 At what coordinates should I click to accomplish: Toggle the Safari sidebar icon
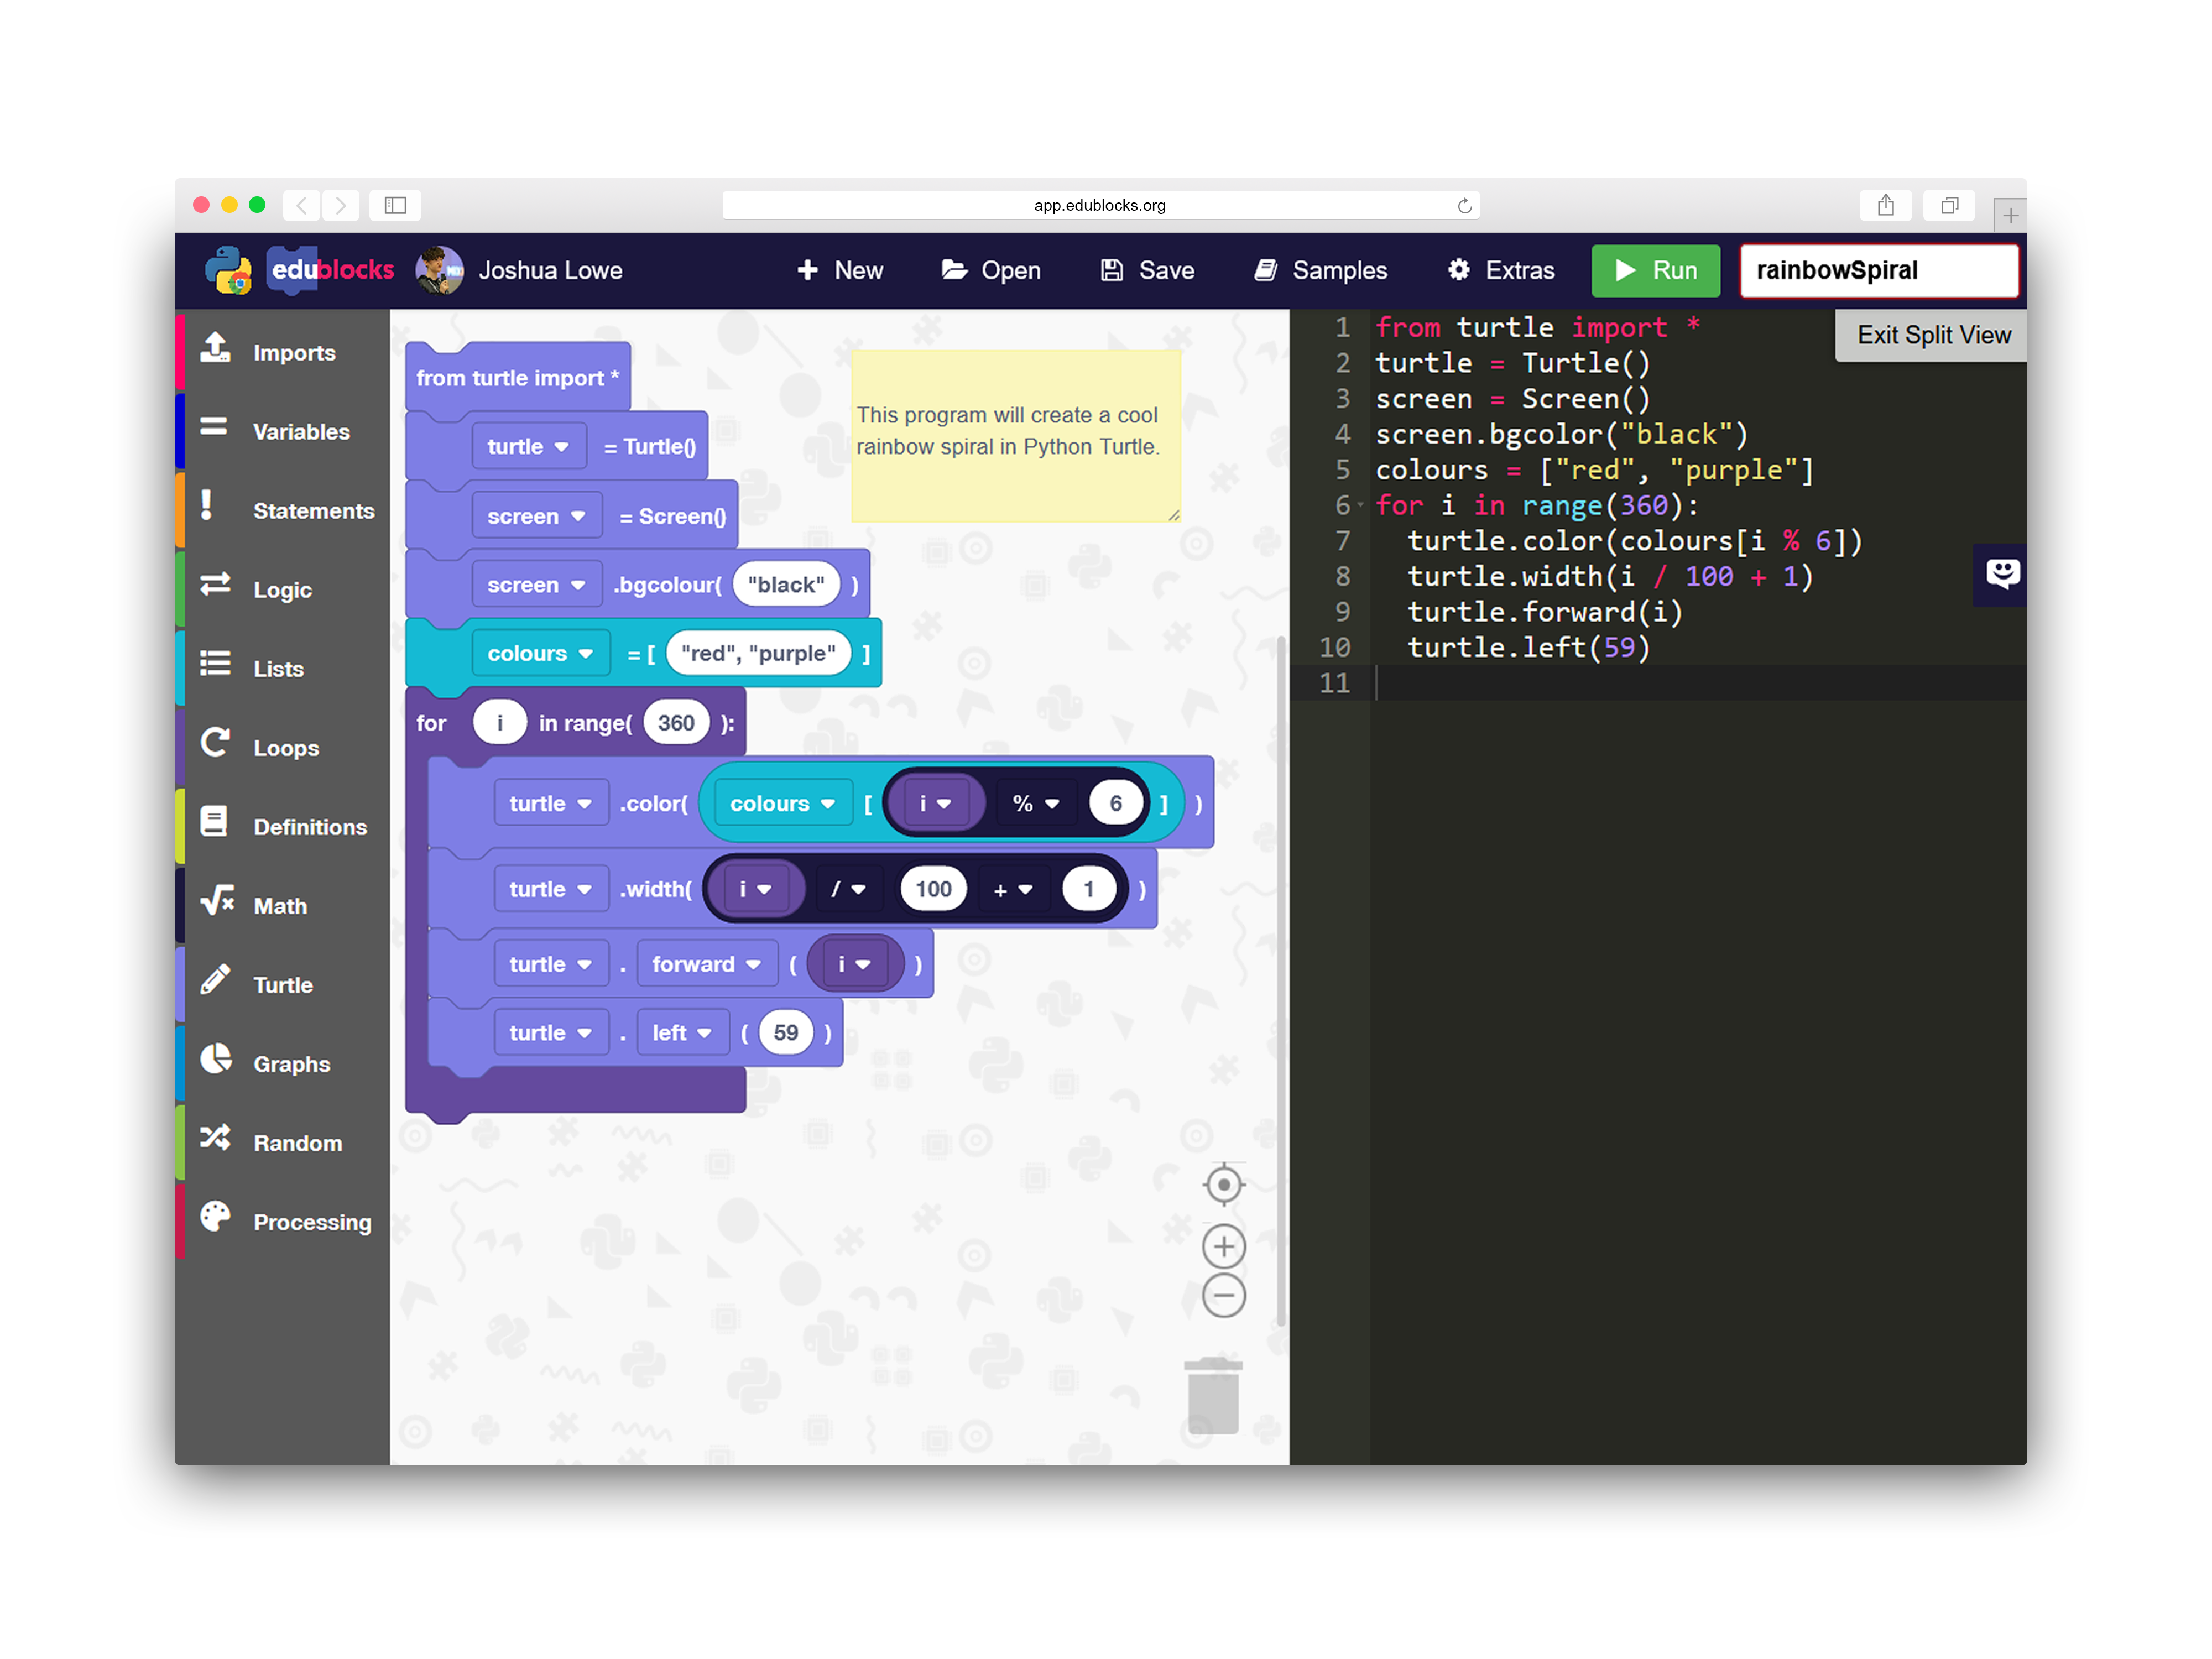tap(395, 205)
